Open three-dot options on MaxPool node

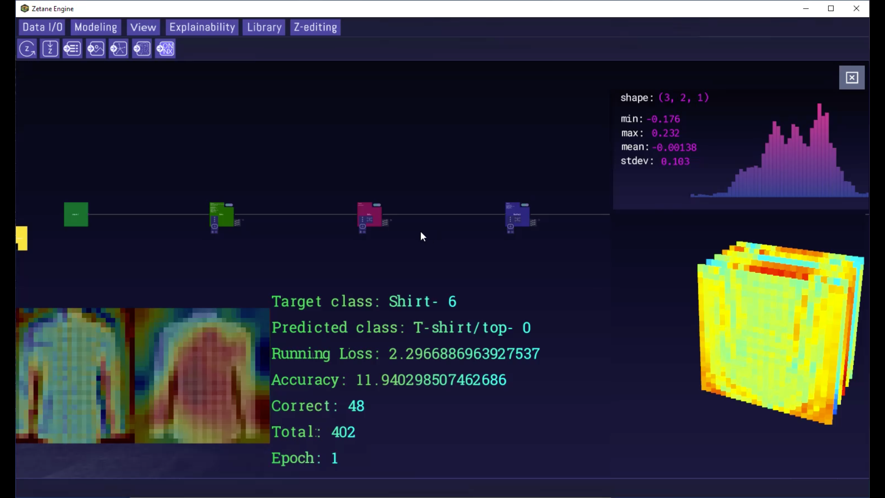(x=510, y=220)
